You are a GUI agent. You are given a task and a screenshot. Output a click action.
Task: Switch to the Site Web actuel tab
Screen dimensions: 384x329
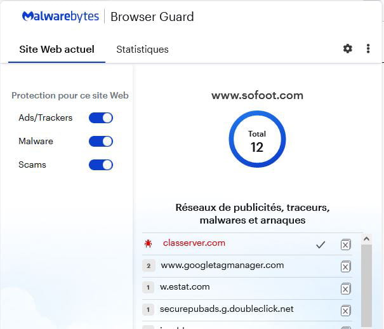coord(57,50)
